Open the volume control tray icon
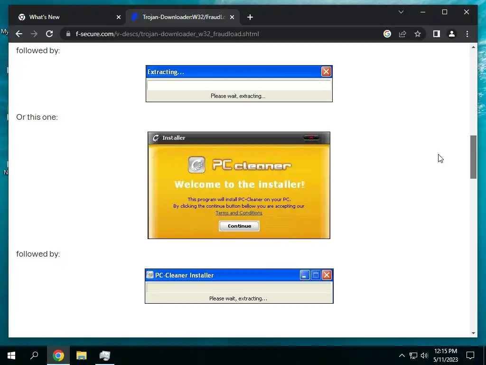Image resolution: width=486 pixels, height=365 pixels. pos(424,355)
